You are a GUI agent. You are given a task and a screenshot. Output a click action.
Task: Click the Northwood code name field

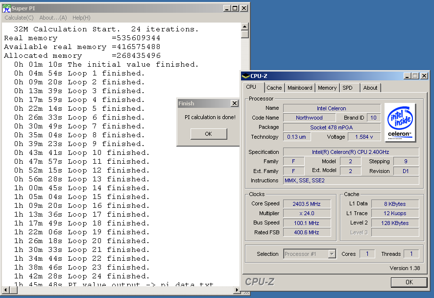click(309, 118)
